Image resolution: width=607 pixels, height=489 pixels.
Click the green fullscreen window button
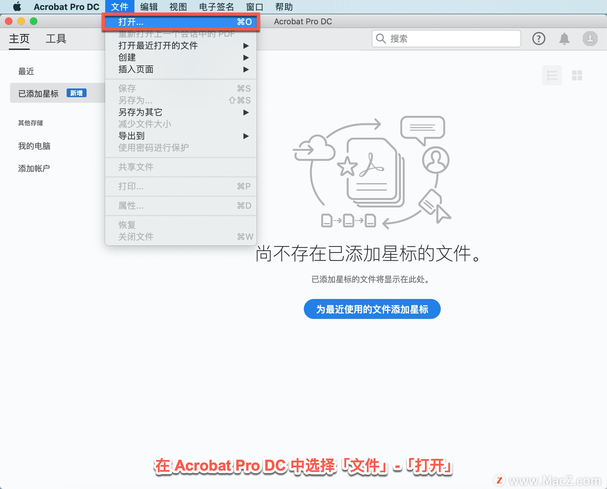pos(34,21)
